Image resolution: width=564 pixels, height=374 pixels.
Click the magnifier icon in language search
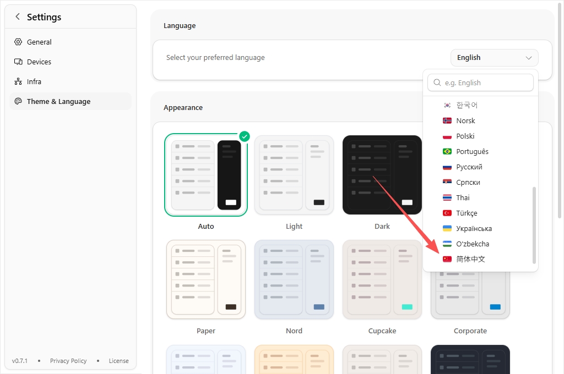(x=437, y=82)
